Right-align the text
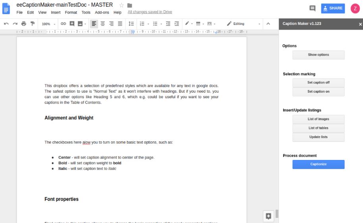363x223 pixels. [111, 24]
